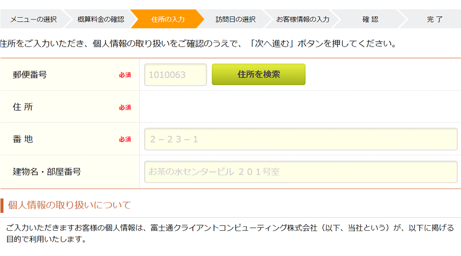The width and height of the screenshot is (461, 256).
Task: Select the 完了 step at the end
Action: point(434,19)
